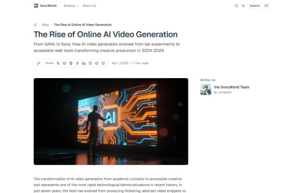Click the Submit button
Screen dimensions: 298x193
pos(255,6)
